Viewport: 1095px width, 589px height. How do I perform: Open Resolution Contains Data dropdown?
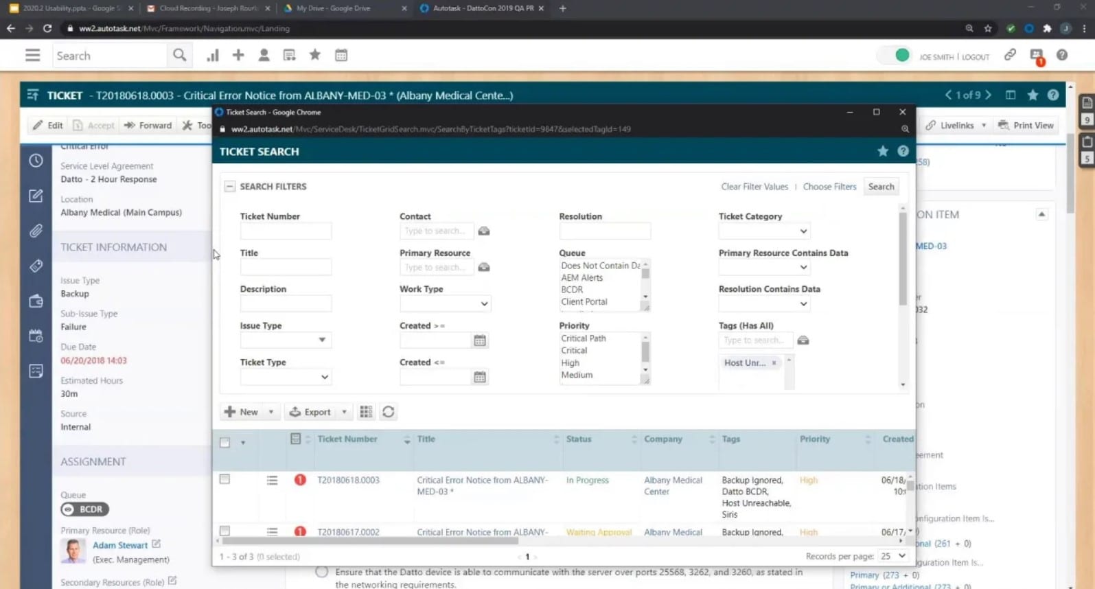click(x=764, y=304)
